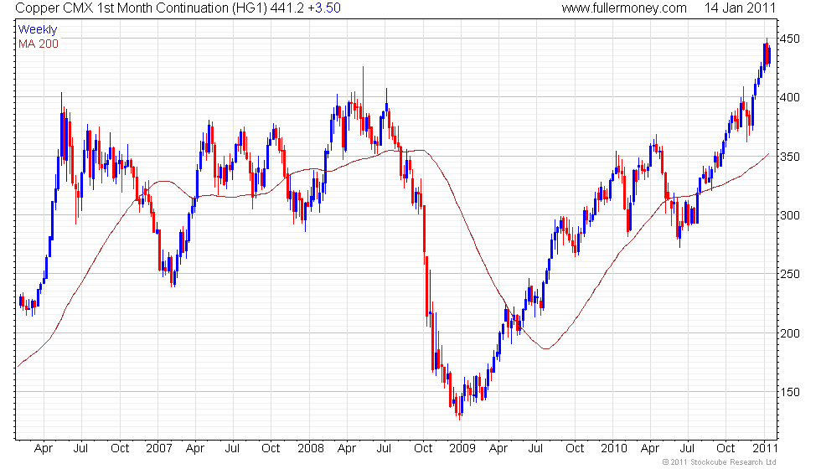
Task: Click the 250 price axis label
Action: (789, 274)
